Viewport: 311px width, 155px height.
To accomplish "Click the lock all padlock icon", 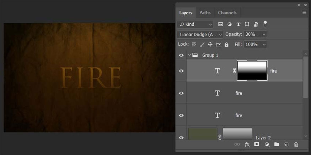I will pyautogui.click(x=226, y=45).
